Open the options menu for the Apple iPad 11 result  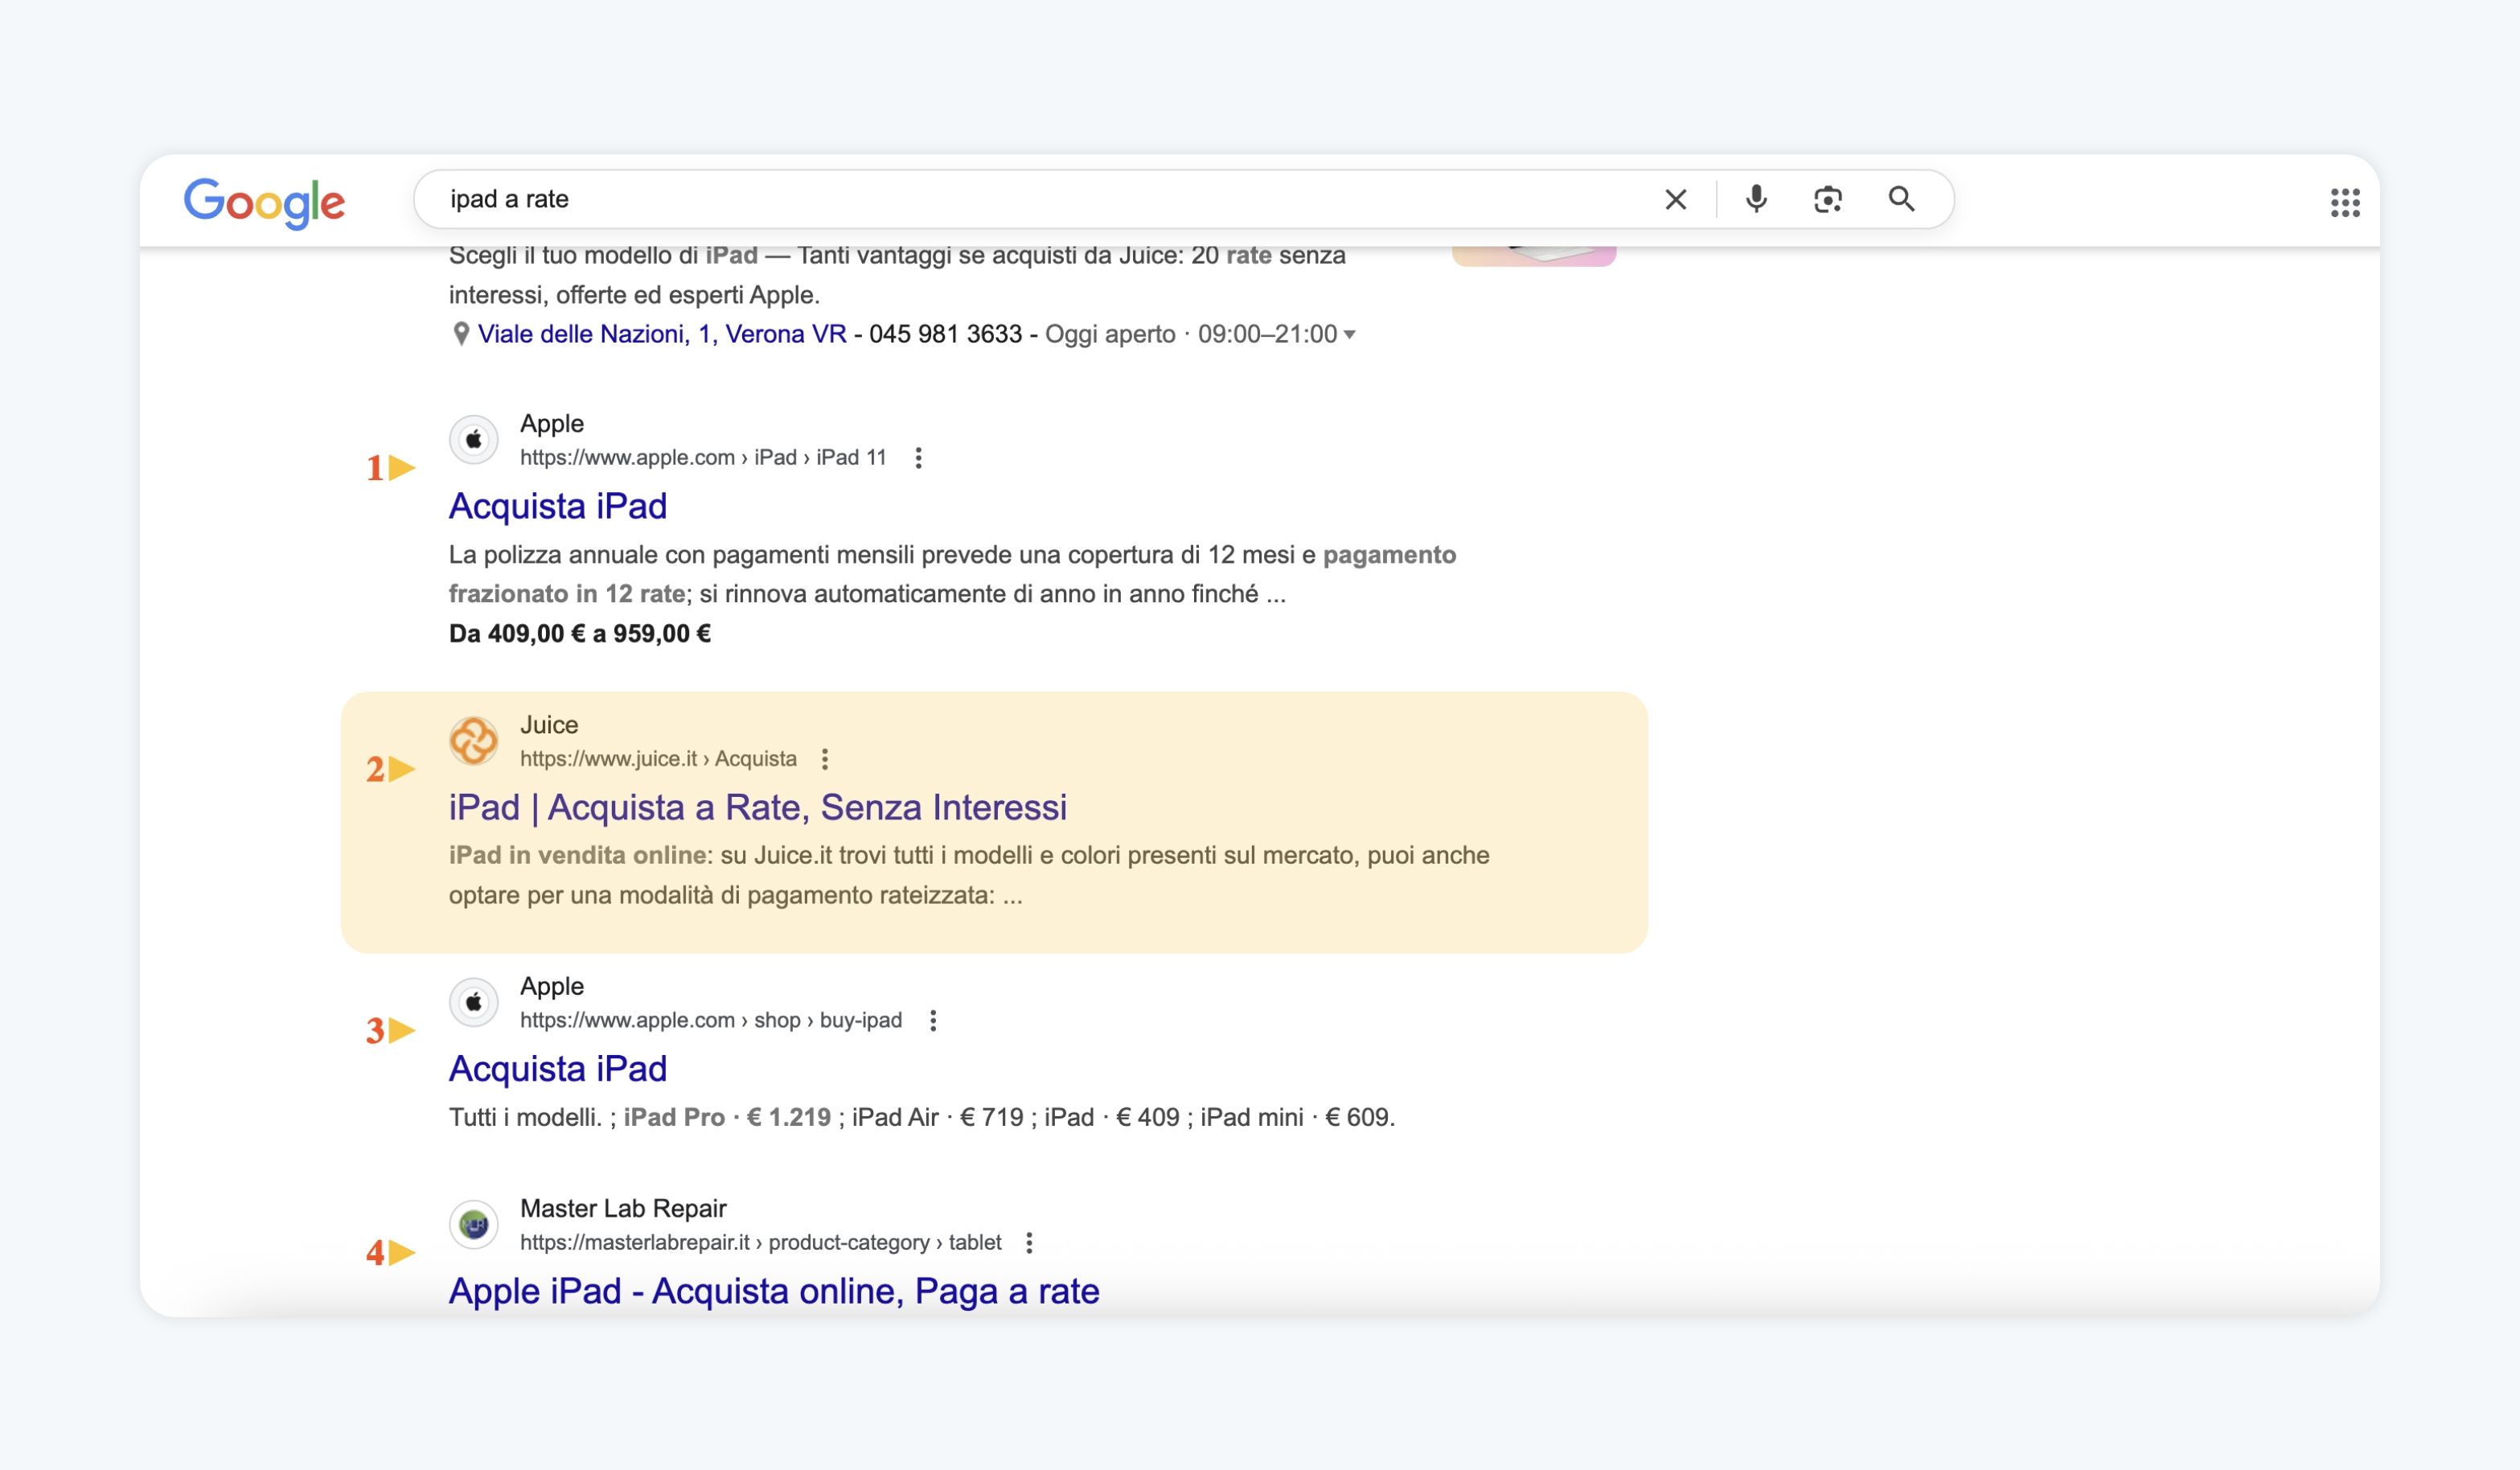pos(918,458)
